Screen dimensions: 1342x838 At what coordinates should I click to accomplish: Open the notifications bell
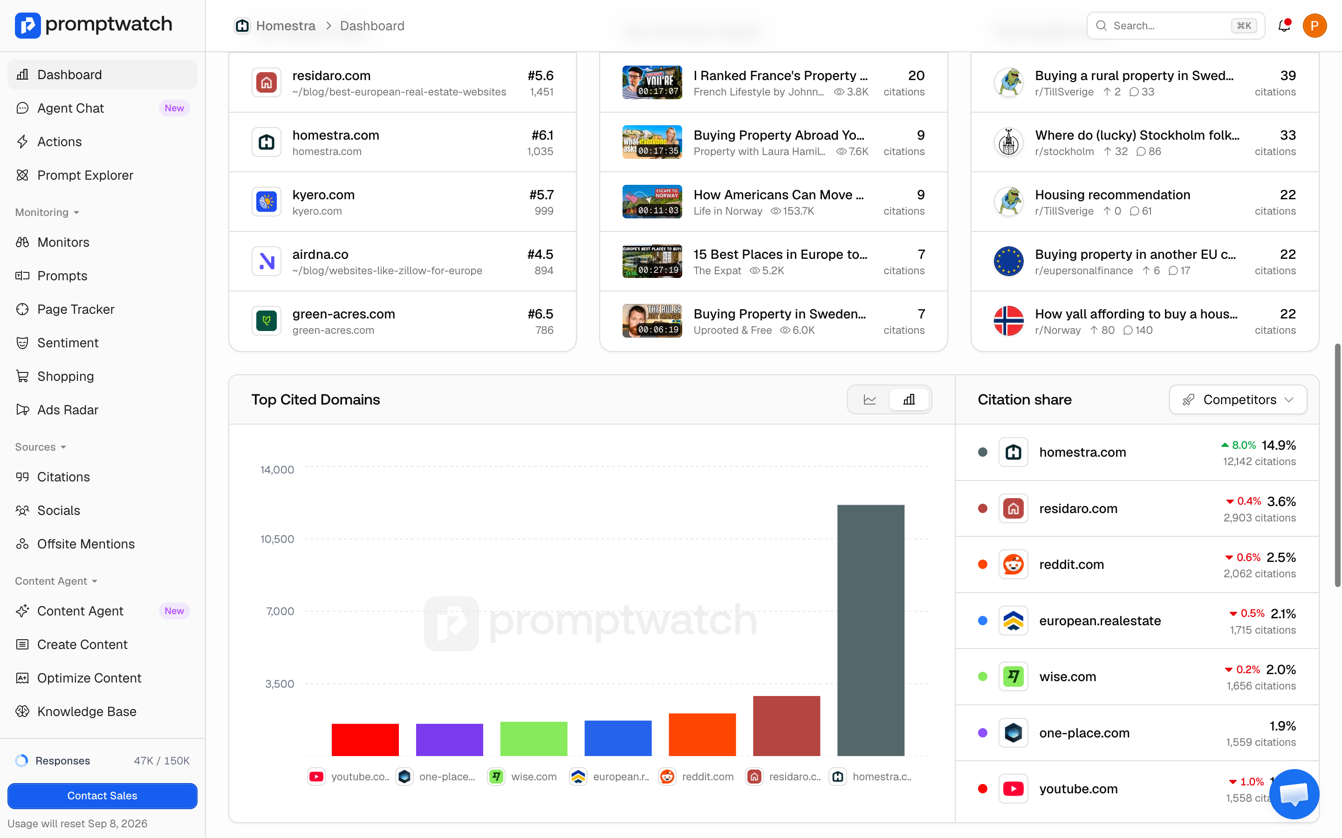click(x=1284, y=26)
